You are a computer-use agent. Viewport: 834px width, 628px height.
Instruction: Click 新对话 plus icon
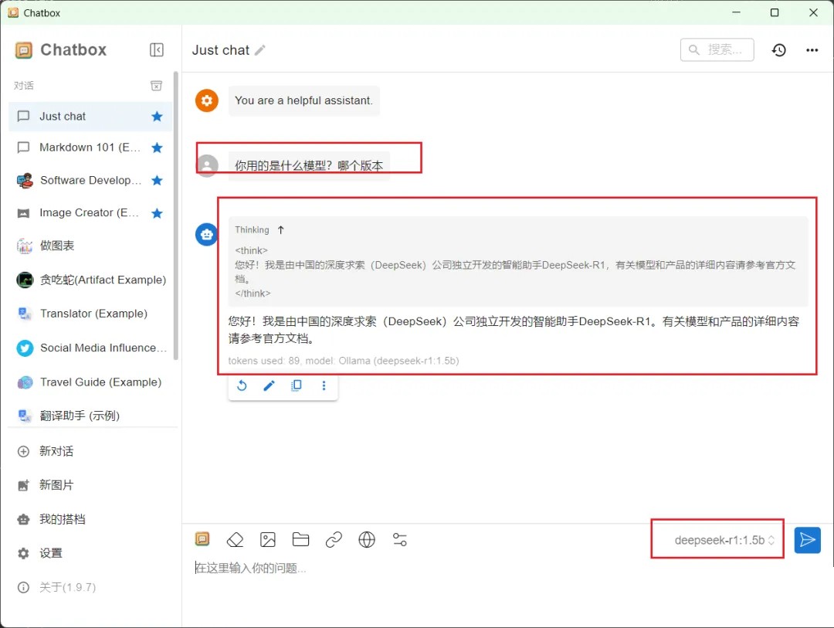coord(23,452)
